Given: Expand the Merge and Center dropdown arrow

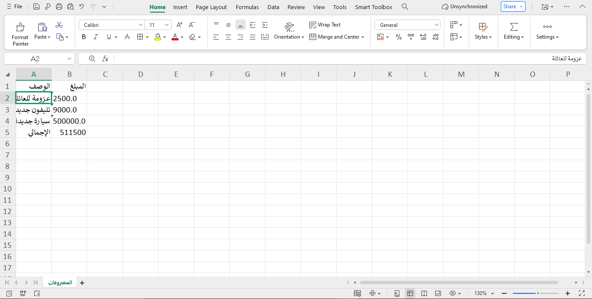Looking at the screenshot, I should coord(363,37).
